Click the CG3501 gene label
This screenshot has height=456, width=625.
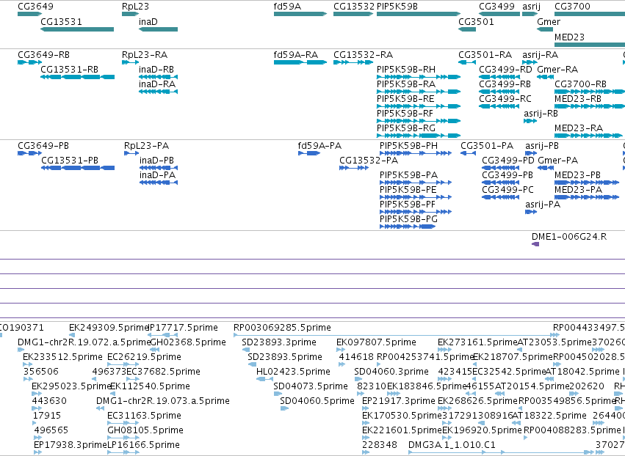(476, 22)
